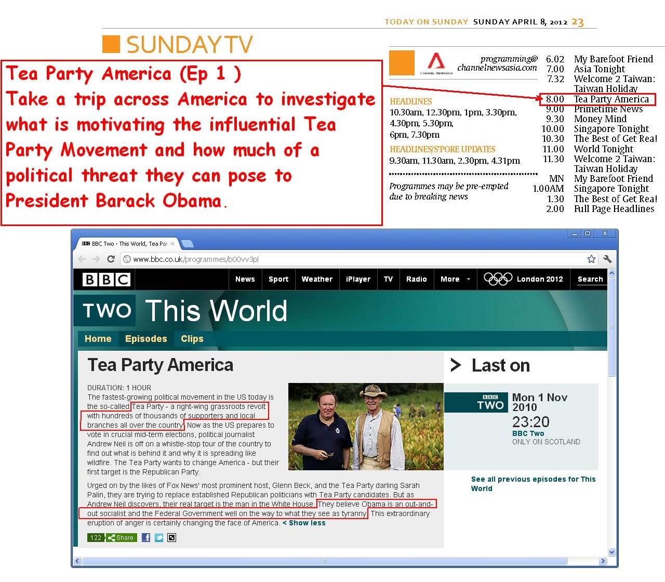Open the Sport section
Image resolution: width=665 pixels, height=582 pixels.
tap(278, 279)
